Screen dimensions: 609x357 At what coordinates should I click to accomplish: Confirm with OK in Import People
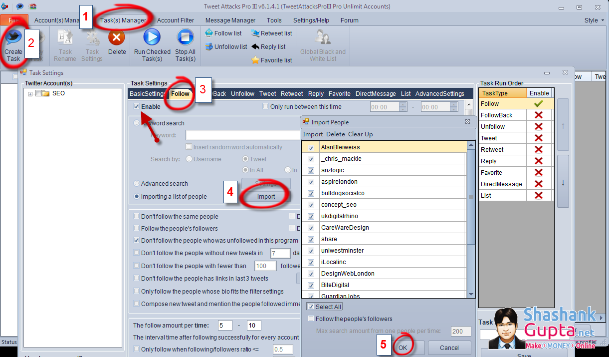coord(403,348)
